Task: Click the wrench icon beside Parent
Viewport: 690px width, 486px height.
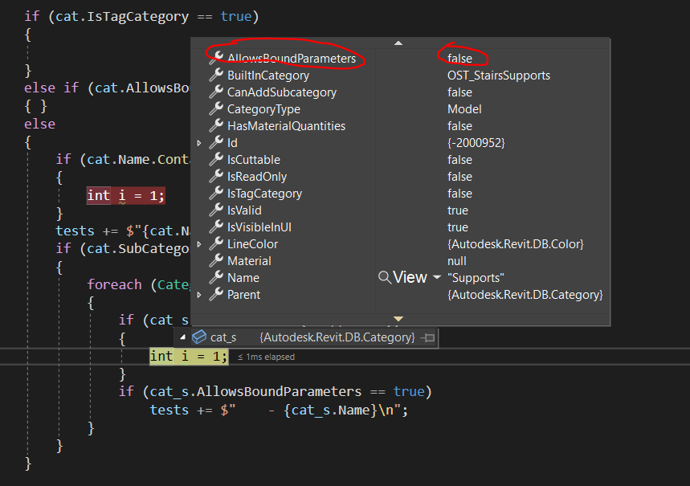Action: pyautogui.click(x=215, y=295)
